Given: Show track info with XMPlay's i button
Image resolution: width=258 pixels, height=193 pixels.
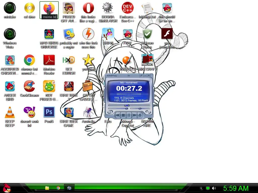Looking at the screenshot, I should coord(110,112).
